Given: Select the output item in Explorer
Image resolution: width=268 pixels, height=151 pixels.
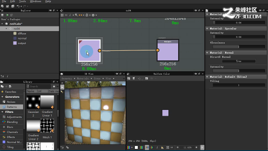Looking at the screenshot, I should 22,43.
